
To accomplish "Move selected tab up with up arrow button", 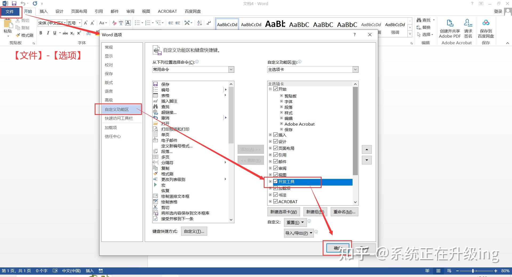I will [367, 150].
